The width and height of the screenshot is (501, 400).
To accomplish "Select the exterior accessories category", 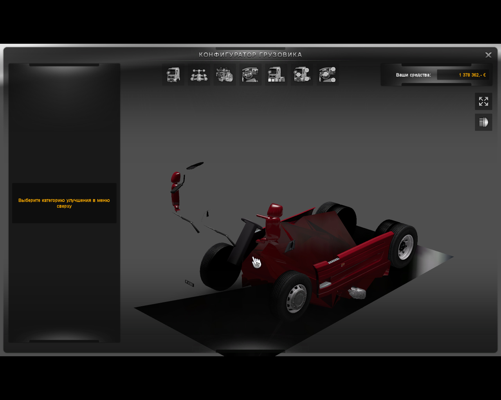I will [x=302, y=75].
